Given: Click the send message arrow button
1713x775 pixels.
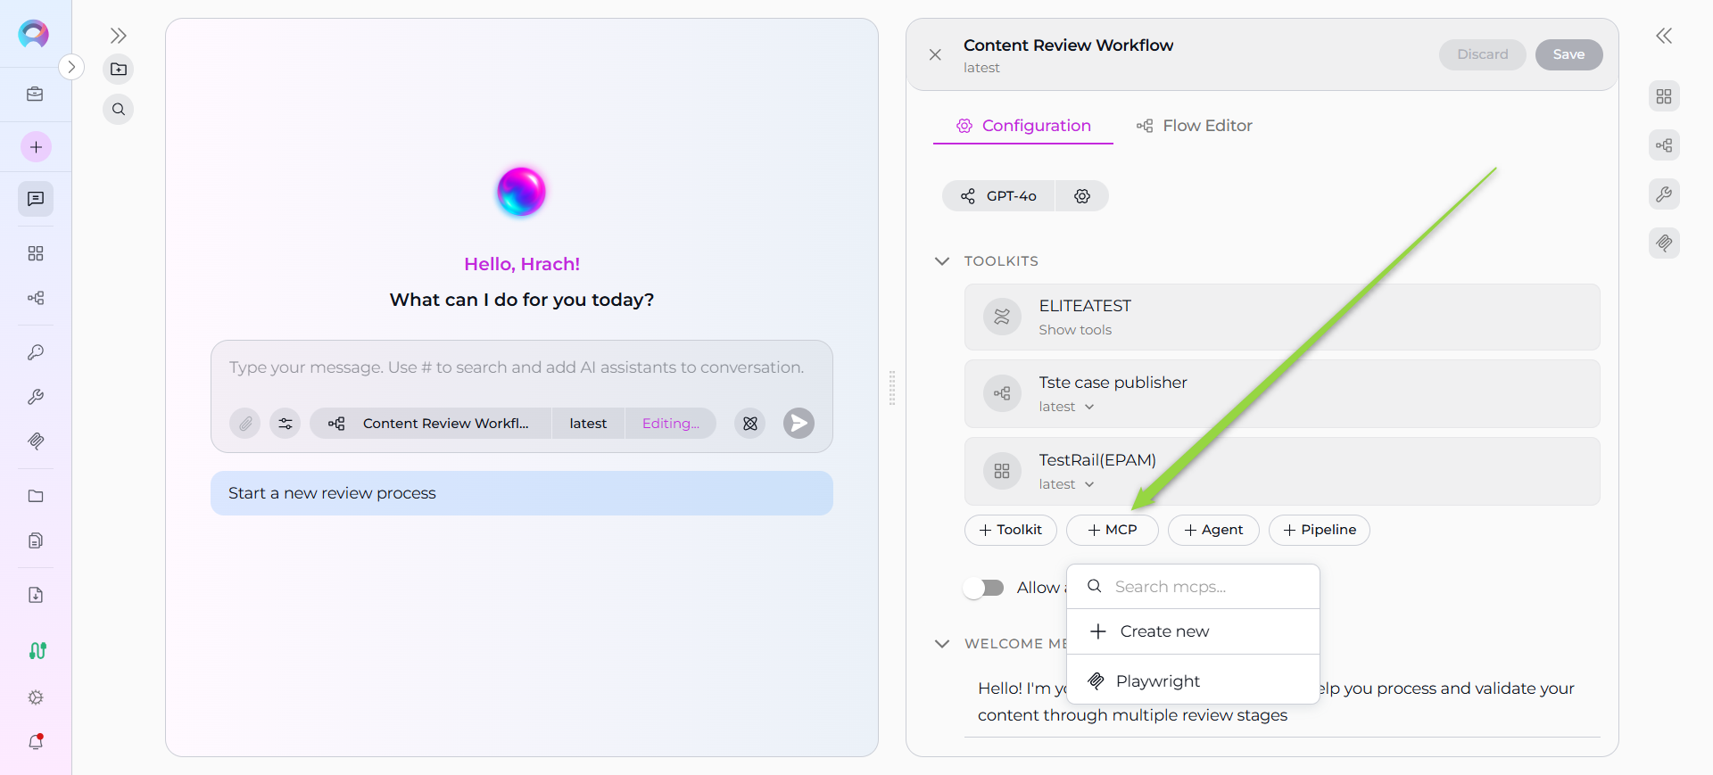Looking at the screenshot, I should (x=799, y=424).
